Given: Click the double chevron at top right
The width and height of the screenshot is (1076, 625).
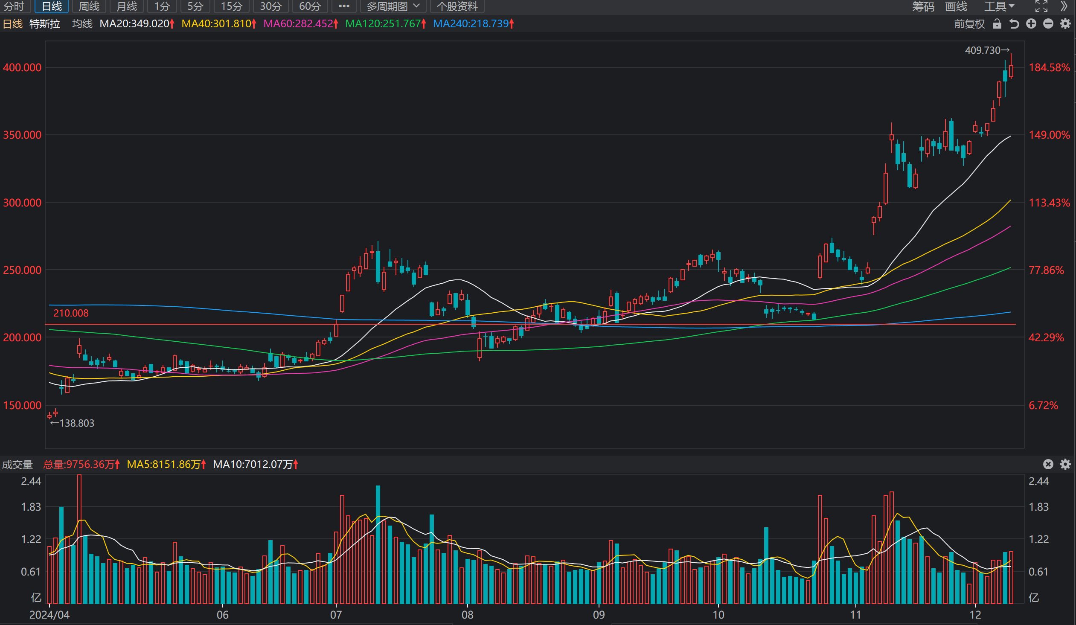Looking at the screenshot, I should point(1064,6).
